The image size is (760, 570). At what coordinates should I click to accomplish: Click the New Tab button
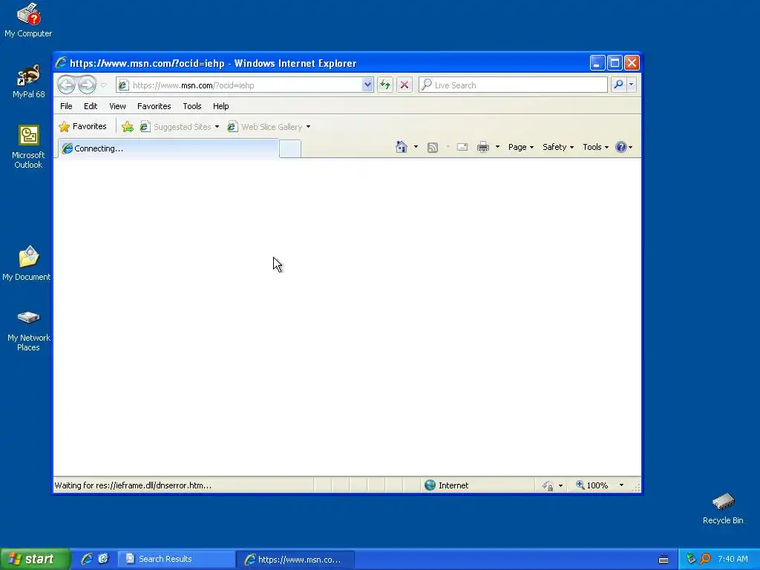point(290,148)
